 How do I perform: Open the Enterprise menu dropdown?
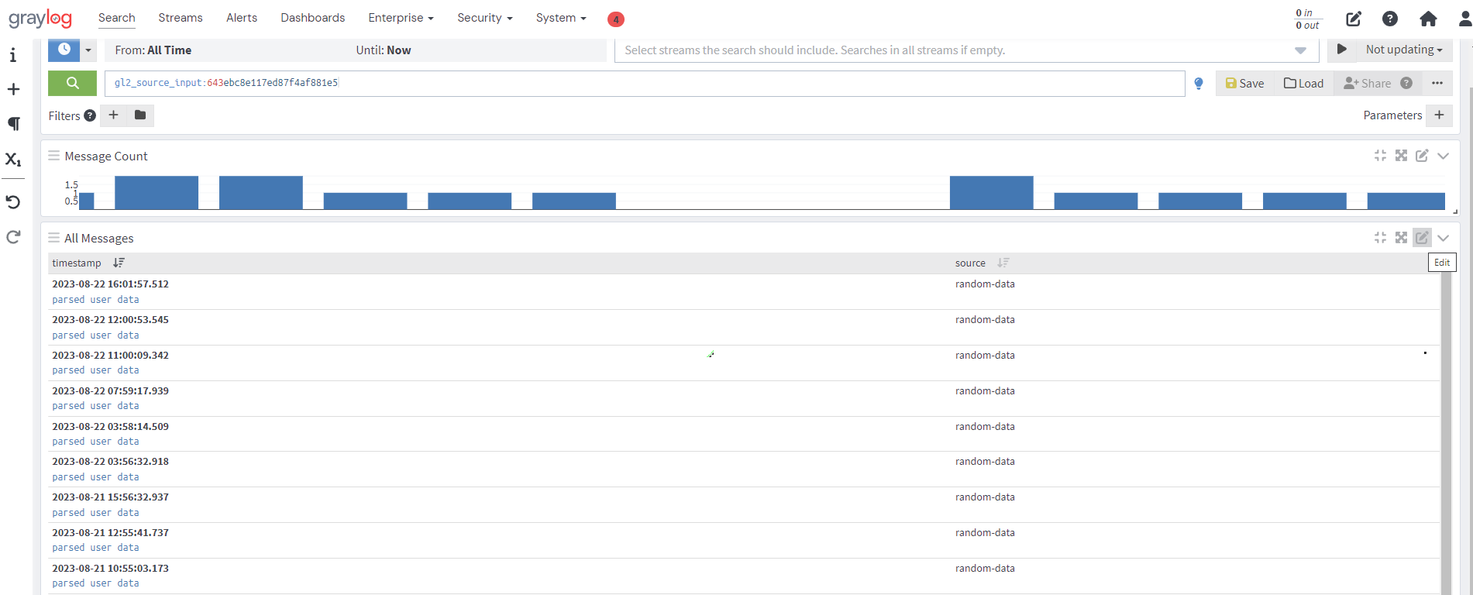pyautogui.click(x=401, y=18)
